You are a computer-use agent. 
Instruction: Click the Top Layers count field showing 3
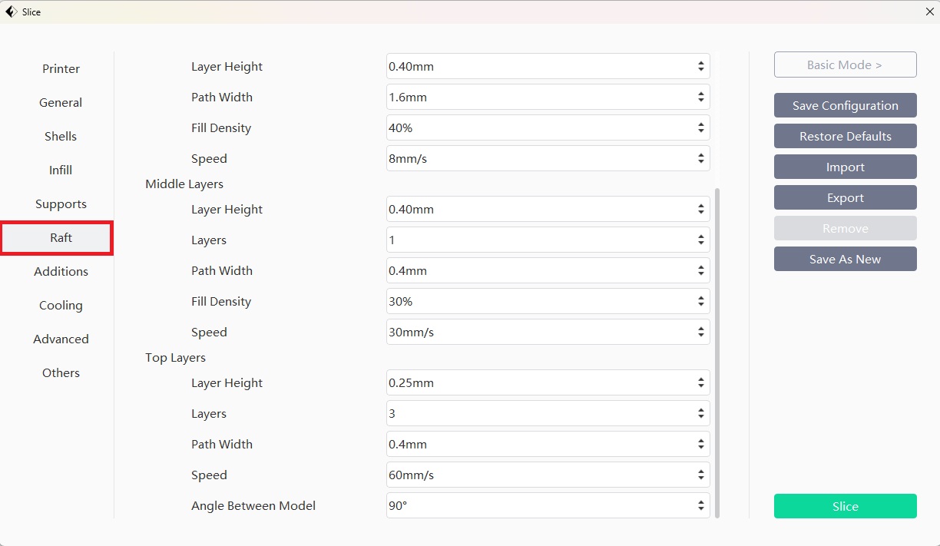[x=538, y=414]
